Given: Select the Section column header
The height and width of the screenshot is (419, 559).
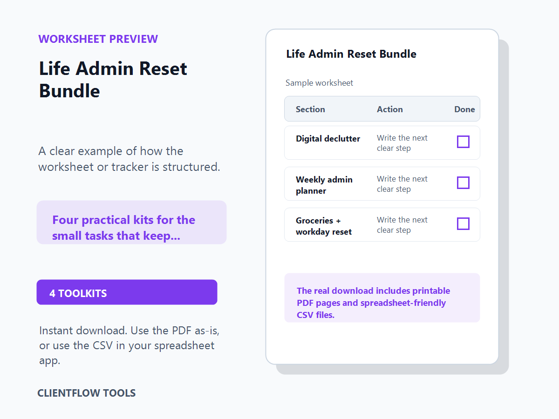Looking at the screenshot, I should pos(310,109).
